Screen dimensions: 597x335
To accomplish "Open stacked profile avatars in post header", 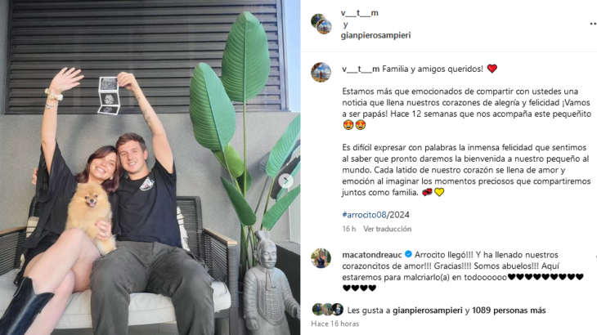I will click(x=321, y=24).
